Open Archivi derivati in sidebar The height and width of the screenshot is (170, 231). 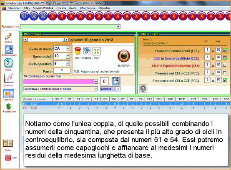tap(9, 50)
